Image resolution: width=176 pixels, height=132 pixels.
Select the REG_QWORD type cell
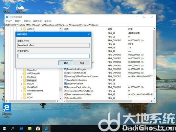click(x=114, y=76)
